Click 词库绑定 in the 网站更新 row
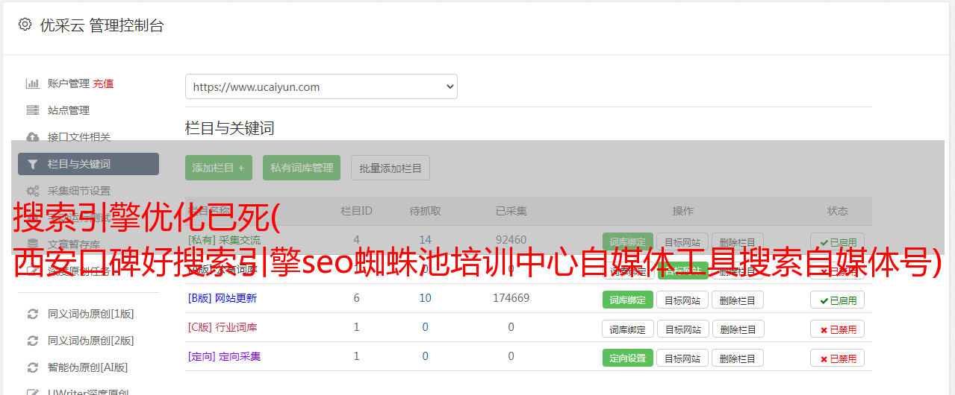The image size is (955, 395). tap(628, 300)
